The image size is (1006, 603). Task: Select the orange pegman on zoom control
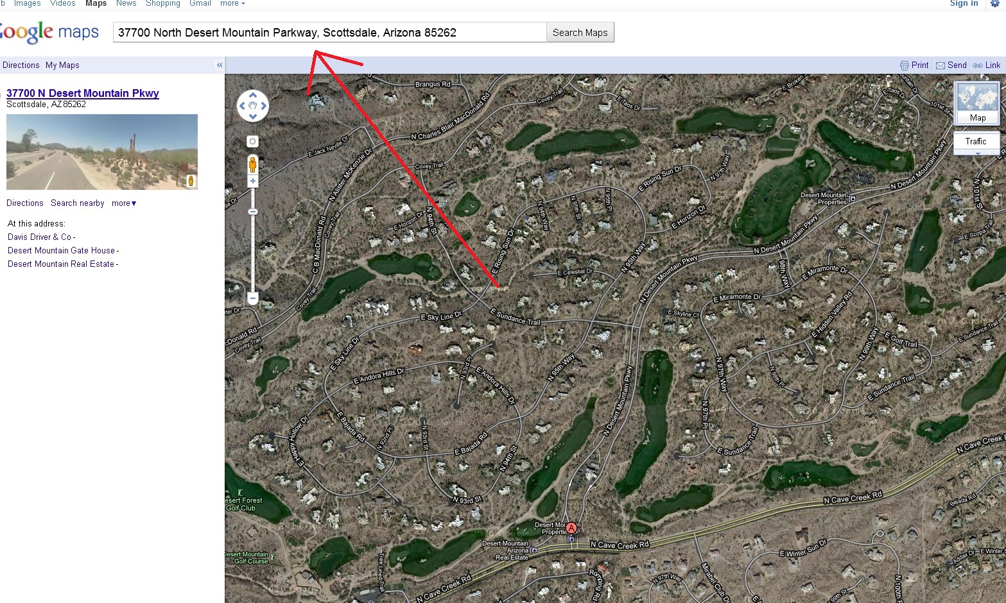[253, 164]
